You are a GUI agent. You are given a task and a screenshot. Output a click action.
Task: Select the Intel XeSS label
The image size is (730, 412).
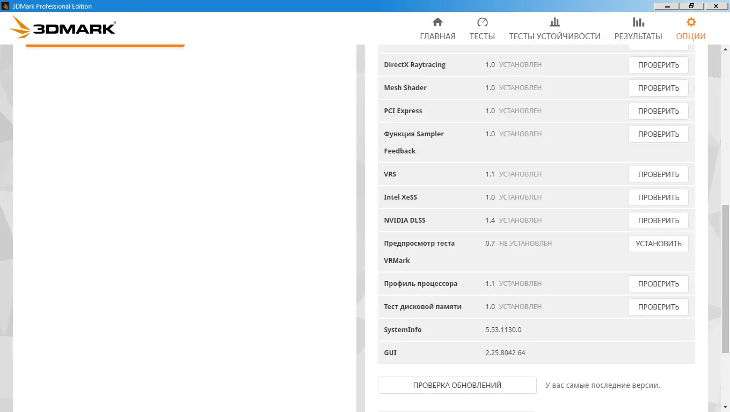click(x=400, y=197)
